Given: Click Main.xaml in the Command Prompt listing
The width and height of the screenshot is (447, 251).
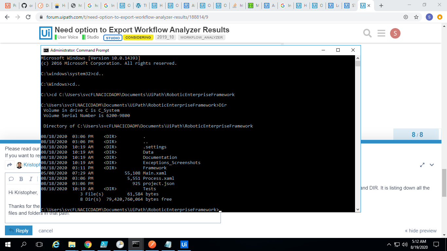Looking at the screenshot, I should 154,173.
